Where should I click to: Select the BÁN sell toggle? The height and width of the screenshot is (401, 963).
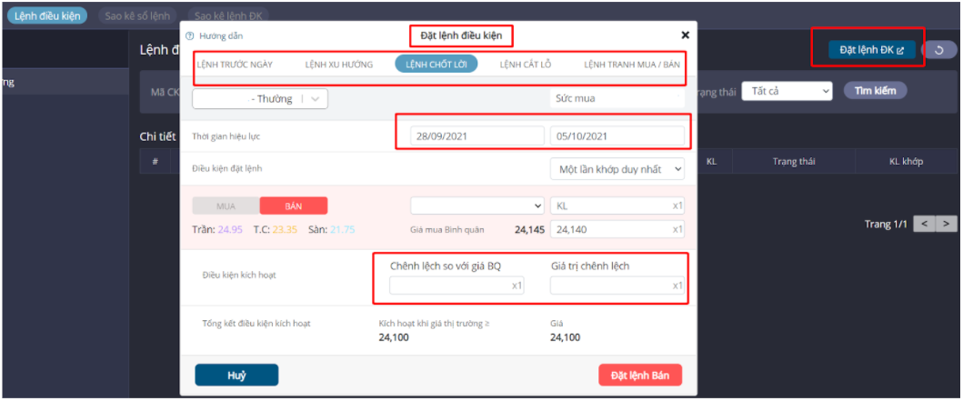294,206
